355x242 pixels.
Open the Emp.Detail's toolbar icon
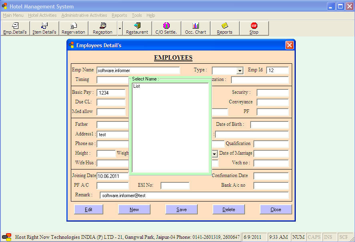(15, 28)
